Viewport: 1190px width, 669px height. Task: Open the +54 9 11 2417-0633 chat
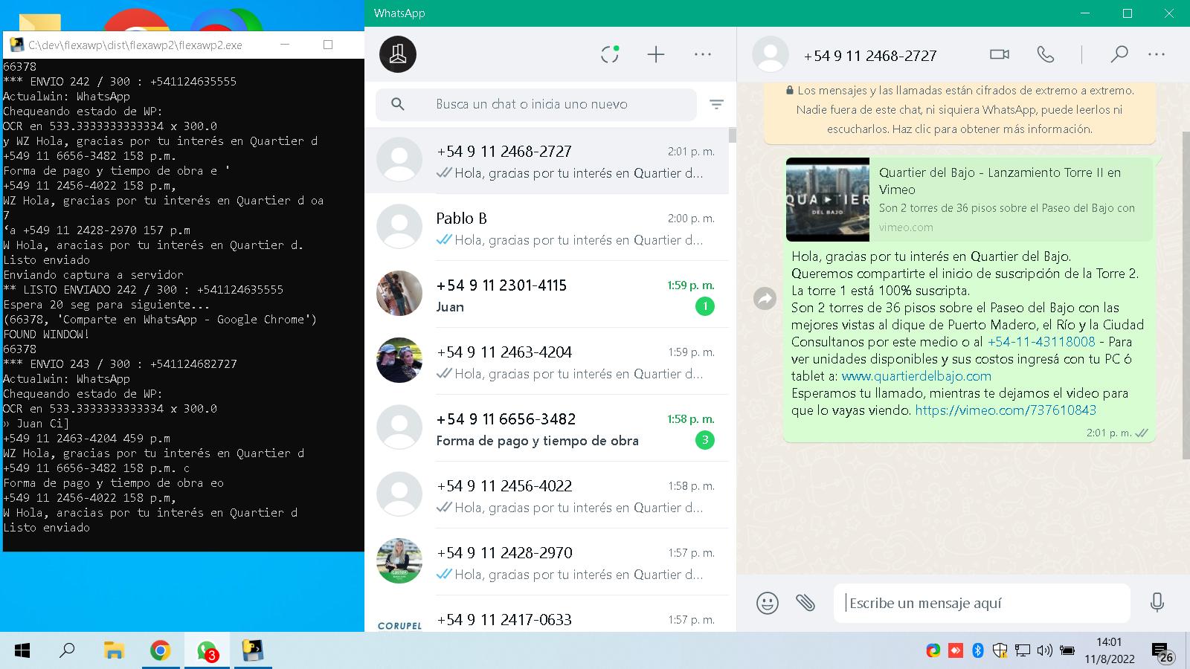(x=547, y=615)
